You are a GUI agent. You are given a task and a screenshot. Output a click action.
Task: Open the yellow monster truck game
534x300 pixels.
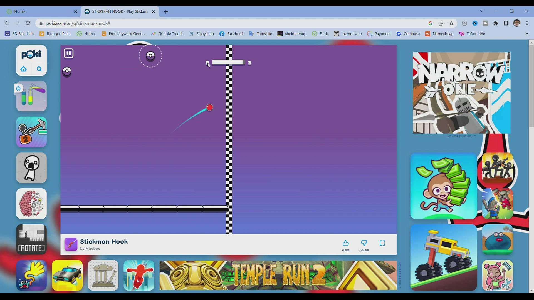tap(444, 257)
